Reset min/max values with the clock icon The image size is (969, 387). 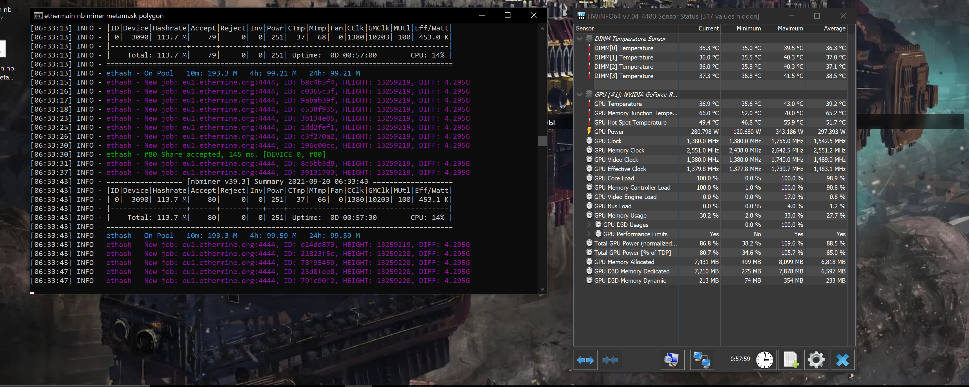764,360
